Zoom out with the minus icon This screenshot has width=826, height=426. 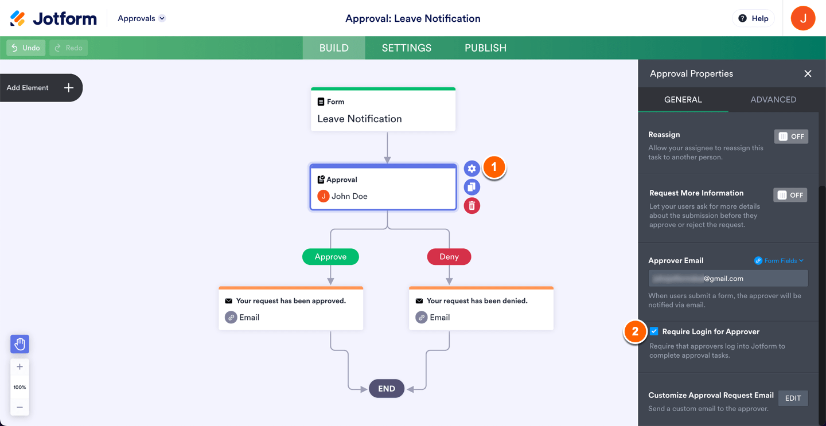[20, 407]
